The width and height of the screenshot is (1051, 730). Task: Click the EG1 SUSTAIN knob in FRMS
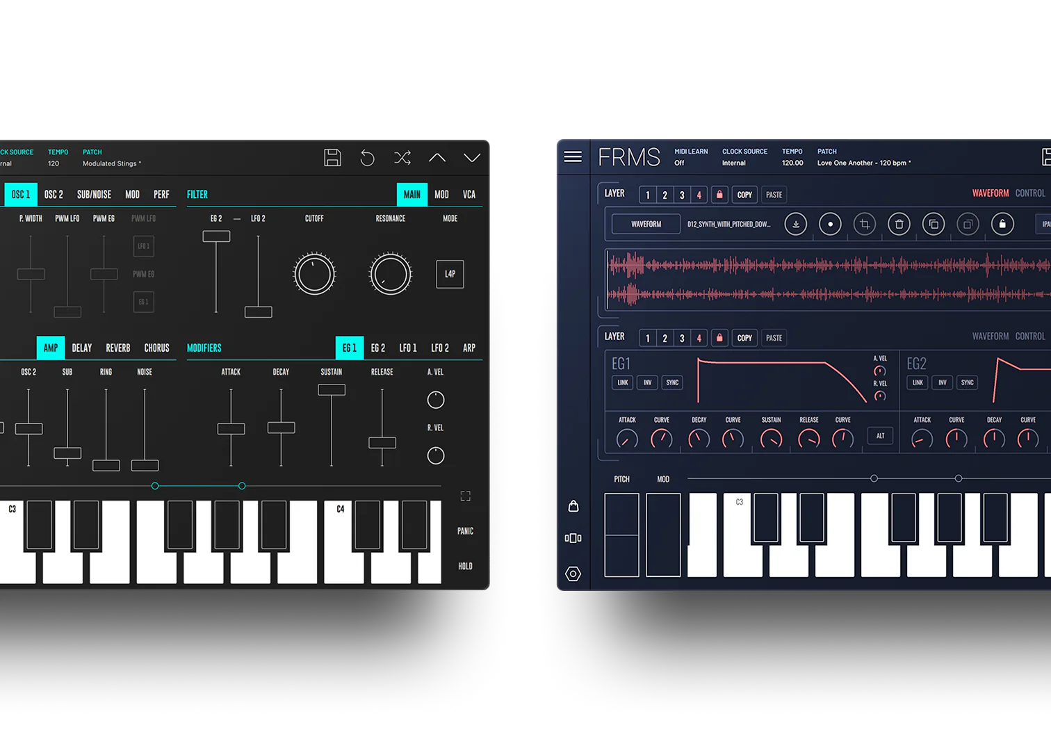(x=772, y=439)
